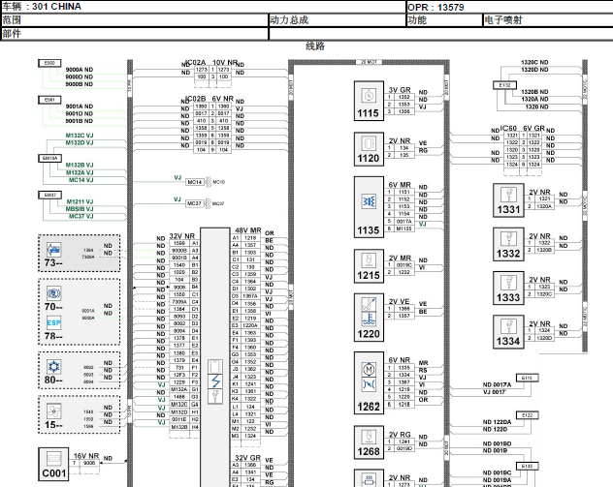Click the symbol icon of component 1268
This screenshot has height=487, width=613.
[x=369, y=437]
